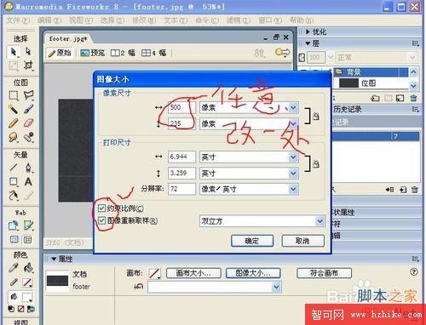Image resolution: width=426 pixels, height=325 pixels.
Task: Click the 符合画布 button
Action: [x=324, y=273]
